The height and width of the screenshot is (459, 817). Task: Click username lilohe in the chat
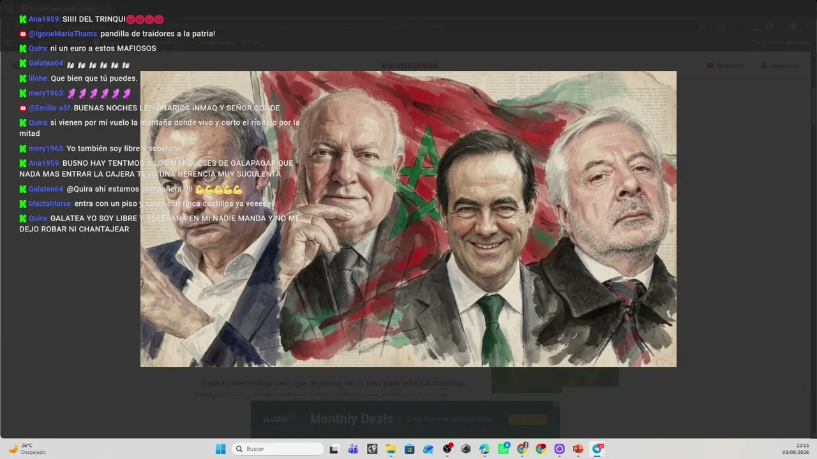click(38, 78)
